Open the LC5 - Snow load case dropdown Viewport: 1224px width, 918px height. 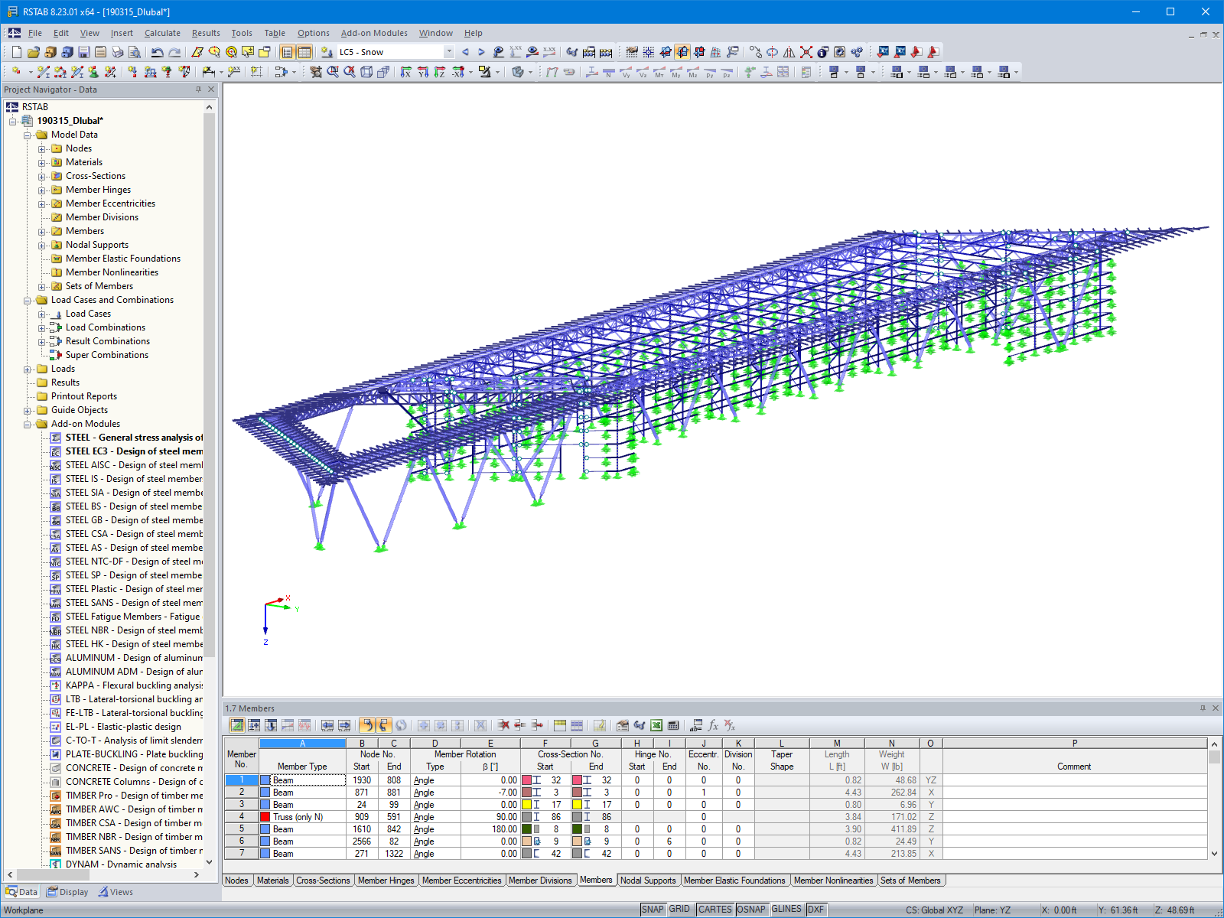(x=450, y=51)
